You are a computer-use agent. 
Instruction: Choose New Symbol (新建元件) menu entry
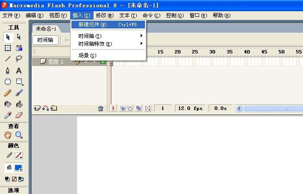108,25
